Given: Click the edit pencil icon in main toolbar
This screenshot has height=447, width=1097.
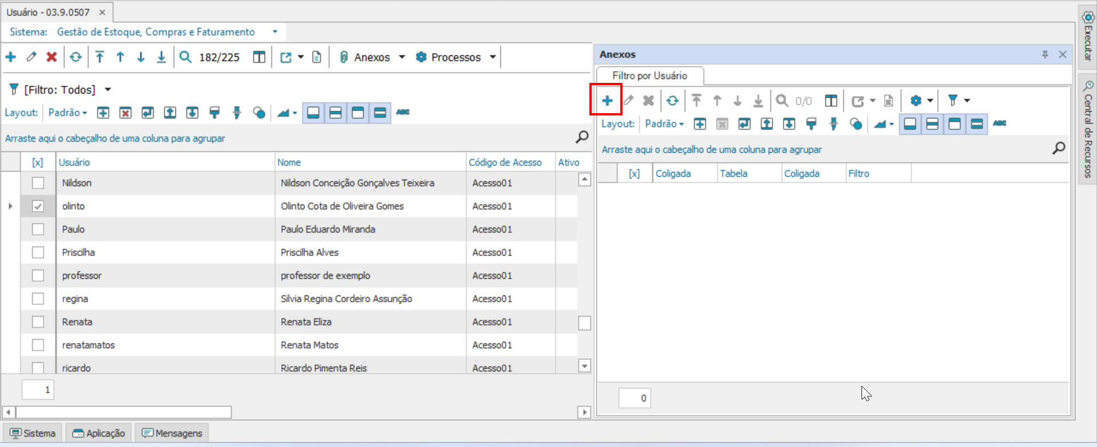Looking at the screenshot, I should point(31,57).
